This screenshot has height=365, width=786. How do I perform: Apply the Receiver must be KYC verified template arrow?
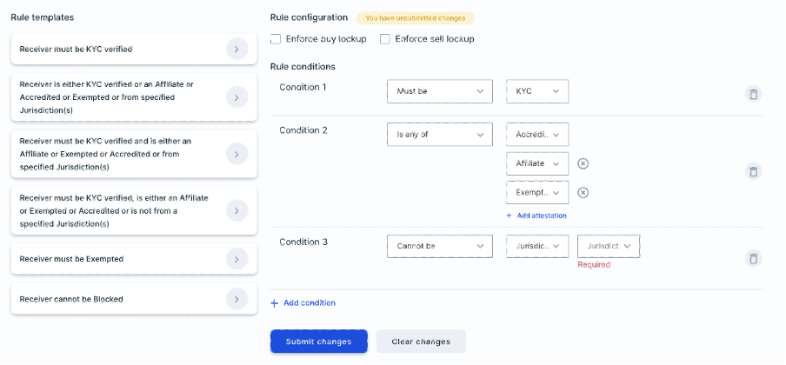click(237, 50)
